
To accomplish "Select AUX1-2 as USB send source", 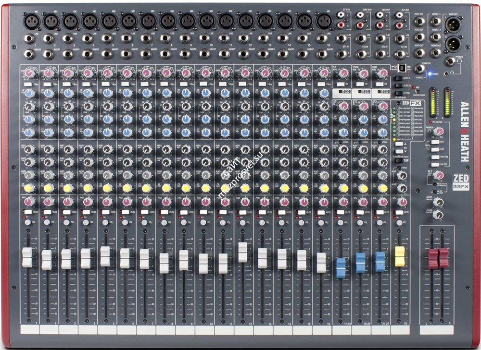I will (x=398, y=78).
